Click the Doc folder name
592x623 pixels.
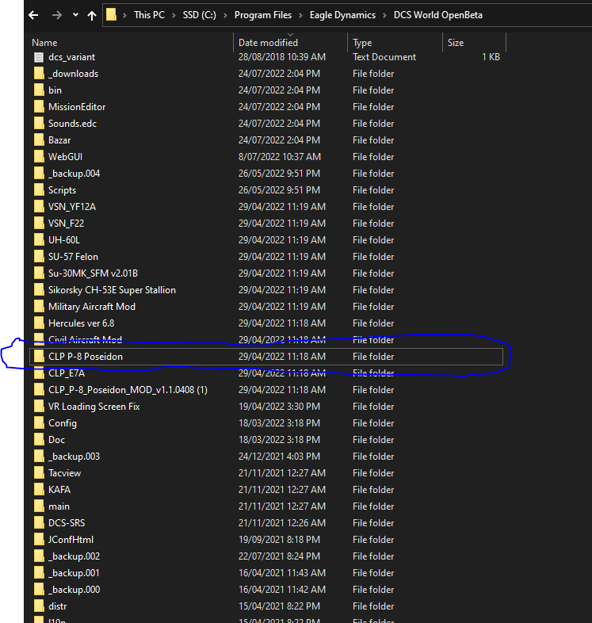[56, 440]
